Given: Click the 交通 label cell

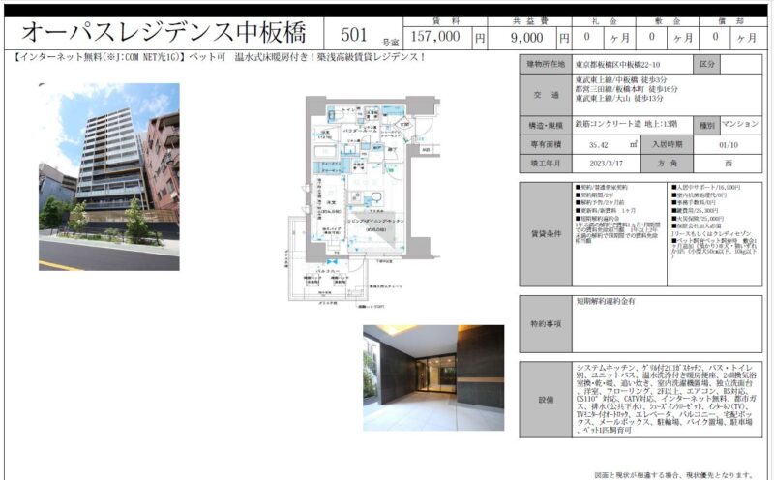Looking at the screenshot, I should 546,95.
